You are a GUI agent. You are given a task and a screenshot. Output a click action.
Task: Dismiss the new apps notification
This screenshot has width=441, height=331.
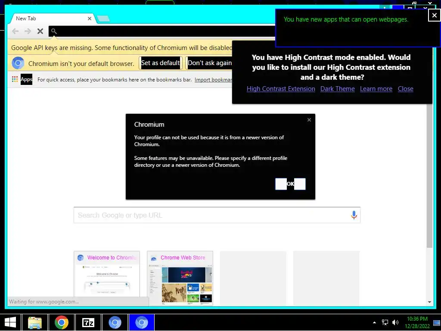click(x=434, y=15)
